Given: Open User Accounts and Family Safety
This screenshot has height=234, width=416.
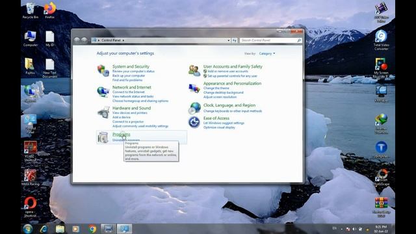Looking at the screenshot, I should [x=233, y=66].
